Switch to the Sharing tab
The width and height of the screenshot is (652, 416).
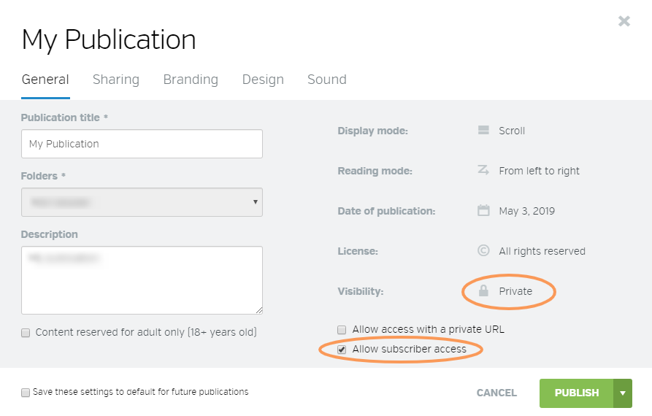pos(115,80)
